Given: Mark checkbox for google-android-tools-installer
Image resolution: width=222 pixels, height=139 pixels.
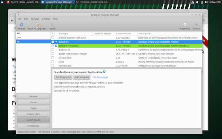Looking at the screenshot, I should (x=53, y=54).
